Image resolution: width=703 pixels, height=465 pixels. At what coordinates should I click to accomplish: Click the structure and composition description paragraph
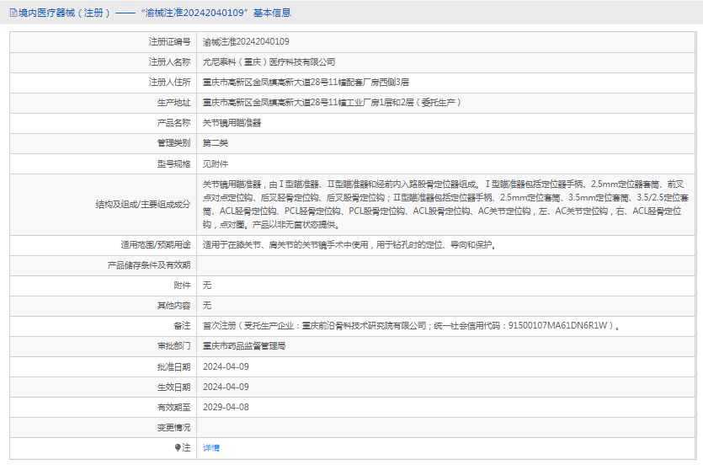(445, 205)
